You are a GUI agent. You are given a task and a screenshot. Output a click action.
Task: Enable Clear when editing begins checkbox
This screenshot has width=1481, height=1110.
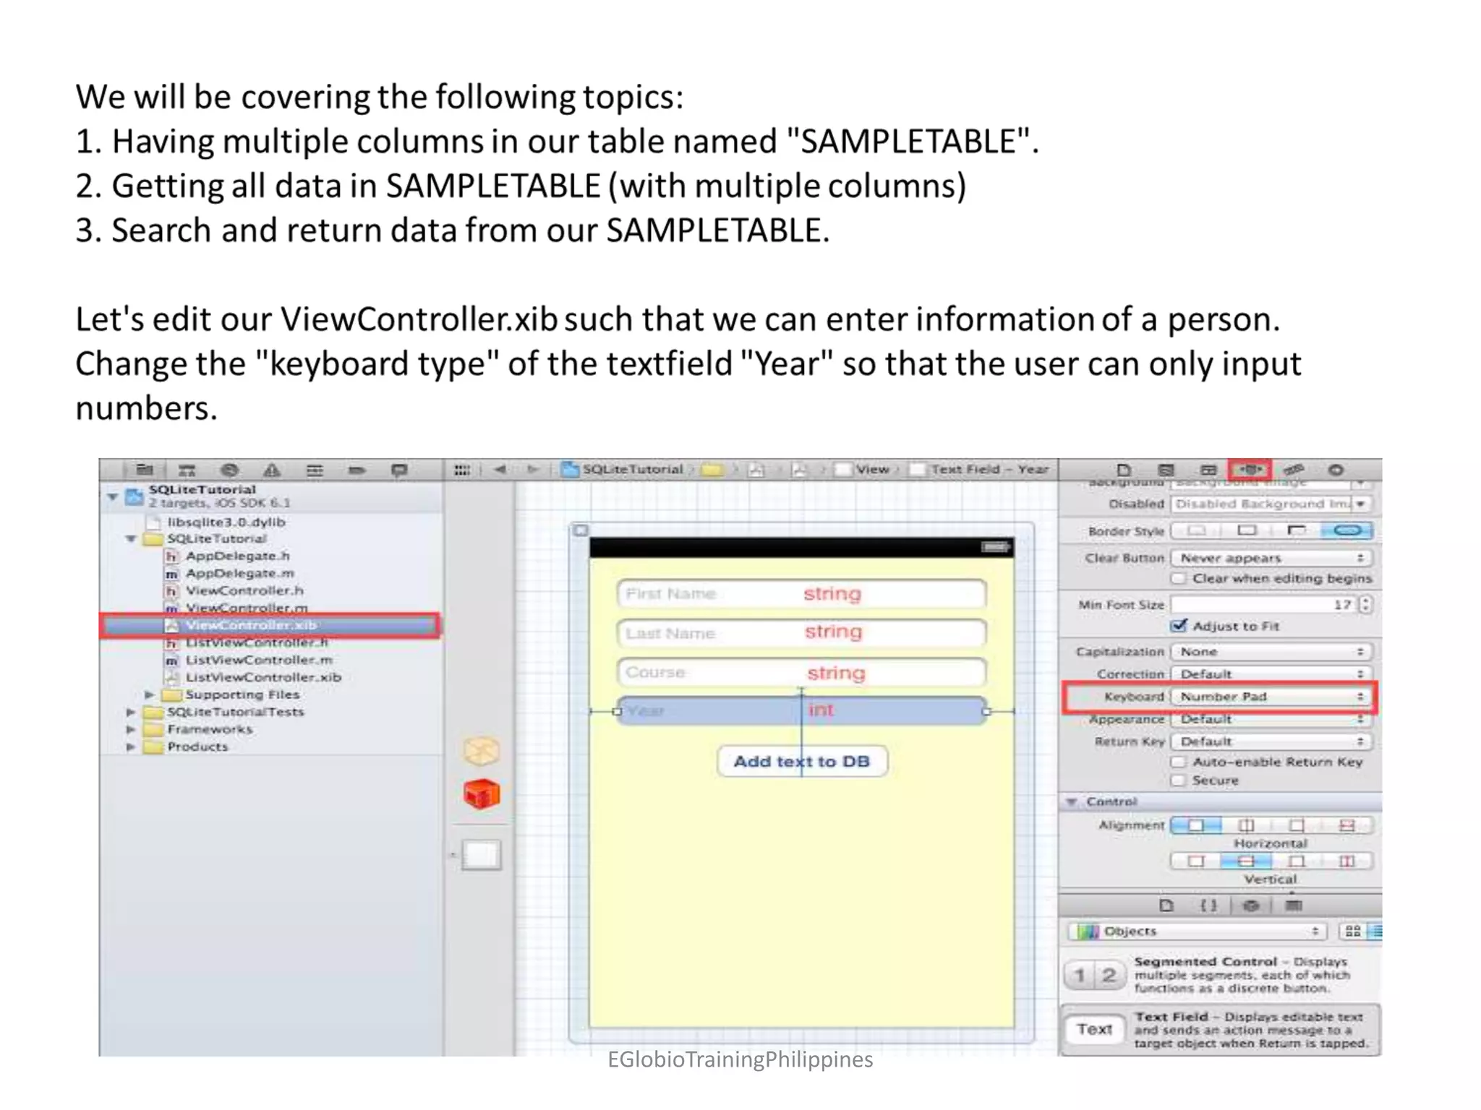[1179, 578]
